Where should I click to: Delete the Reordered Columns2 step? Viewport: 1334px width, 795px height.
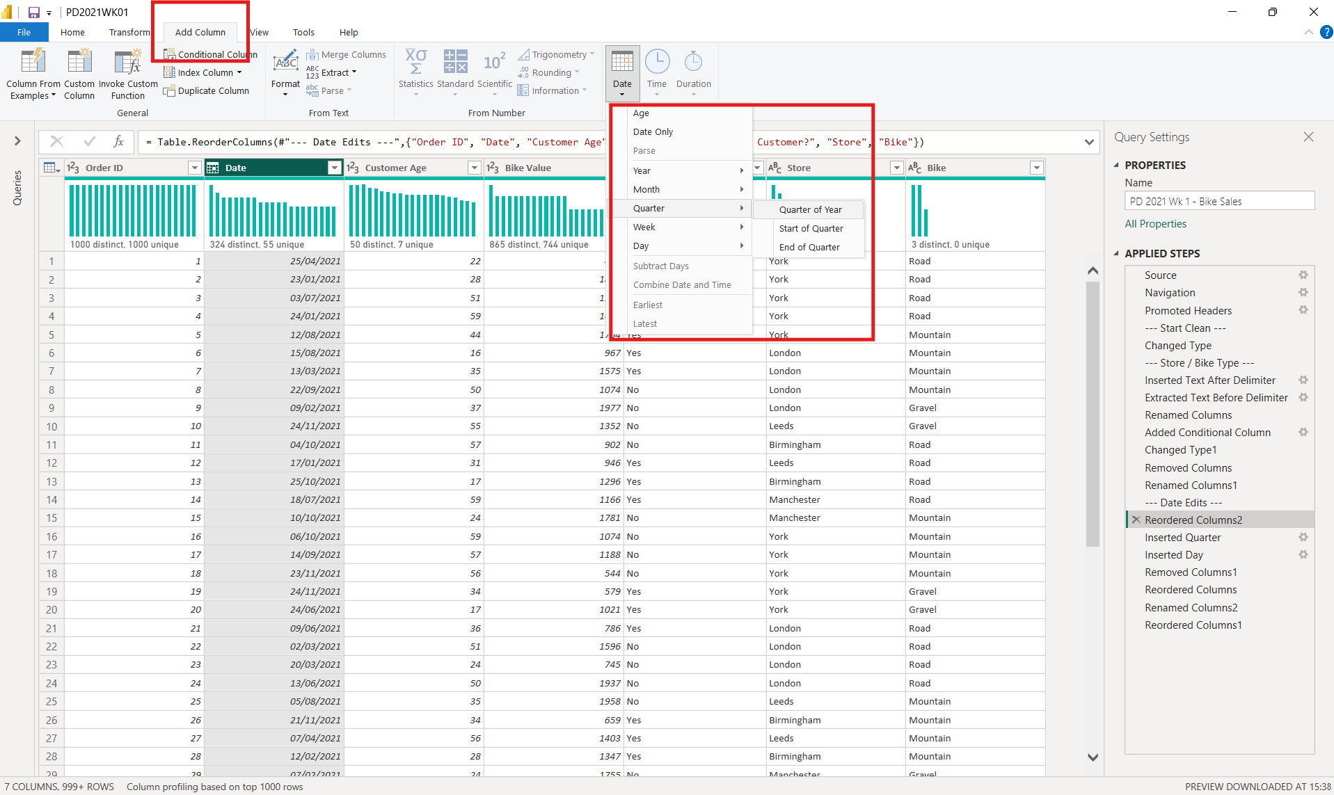(1136, 520)
